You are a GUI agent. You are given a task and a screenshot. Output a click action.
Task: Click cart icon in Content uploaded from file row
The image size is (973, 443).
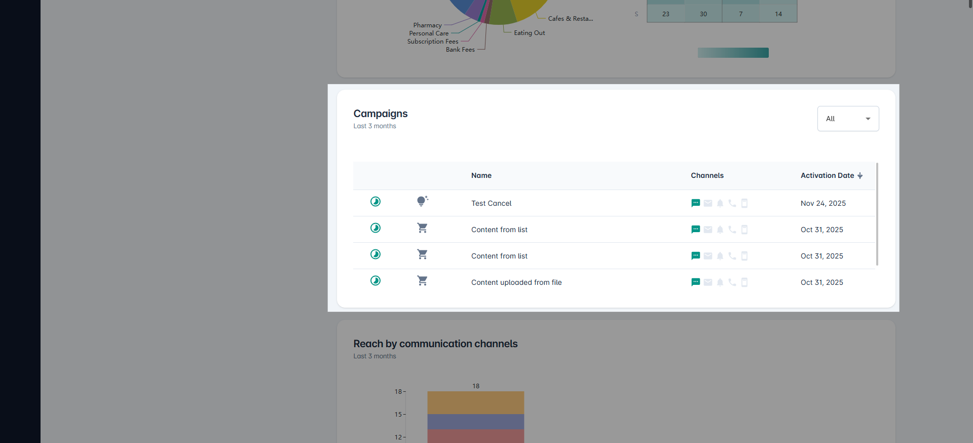click(422, 281)
